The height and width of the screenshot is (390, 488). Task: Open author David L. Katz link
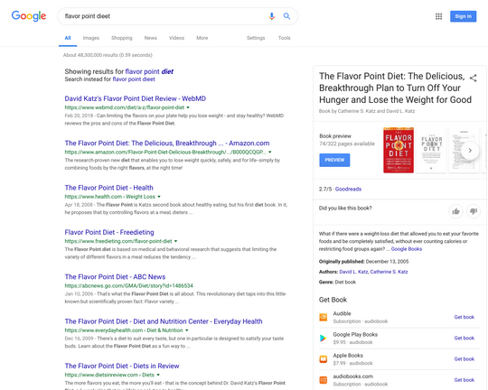353,272
